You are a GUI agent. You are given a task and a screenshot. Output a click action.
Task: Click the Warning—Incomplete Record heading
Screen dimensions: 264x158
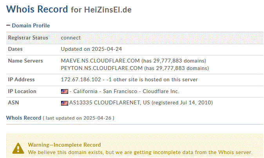point(65,145)
